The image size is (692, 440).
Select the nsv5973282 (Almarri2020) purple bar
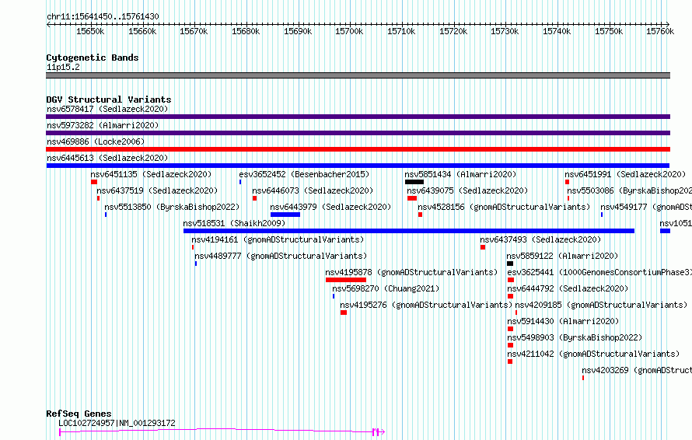tap(358, 133)
